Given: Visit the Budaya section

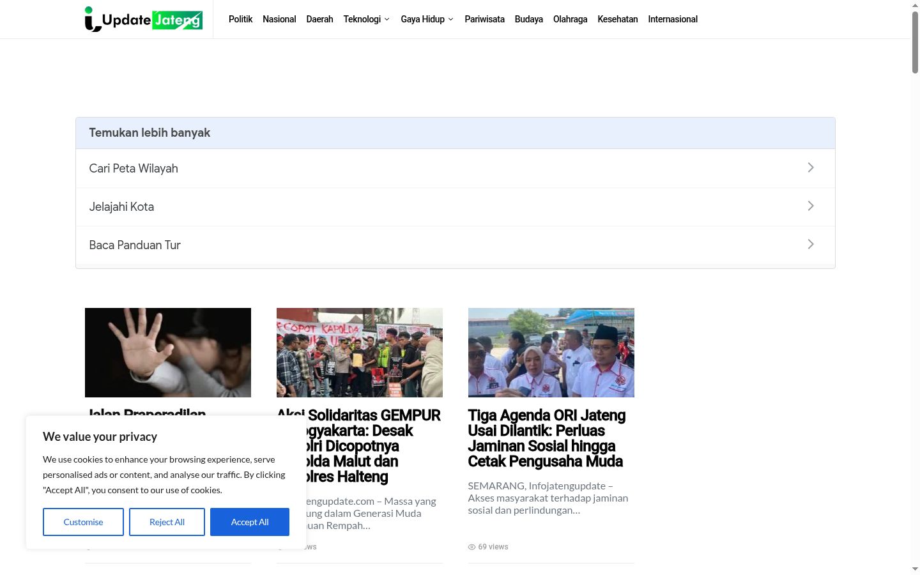Looking at the screenshot, I should pos(529,19).
